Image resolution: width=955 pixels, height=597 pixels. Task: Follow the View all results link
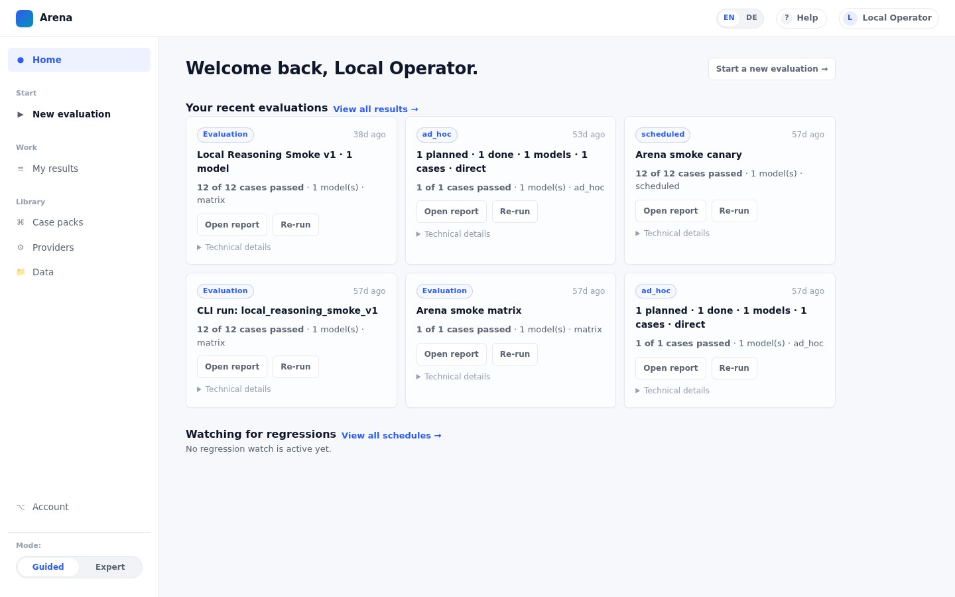click(375, 109)
